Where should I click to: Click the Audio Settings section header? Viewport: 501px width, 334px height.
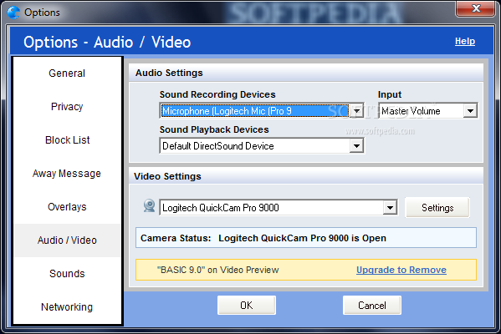pos(306,73)
